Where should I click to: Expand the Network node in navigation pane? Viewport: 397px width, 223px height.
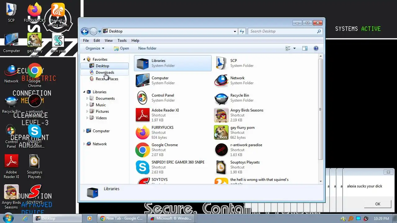coord(84,144)
